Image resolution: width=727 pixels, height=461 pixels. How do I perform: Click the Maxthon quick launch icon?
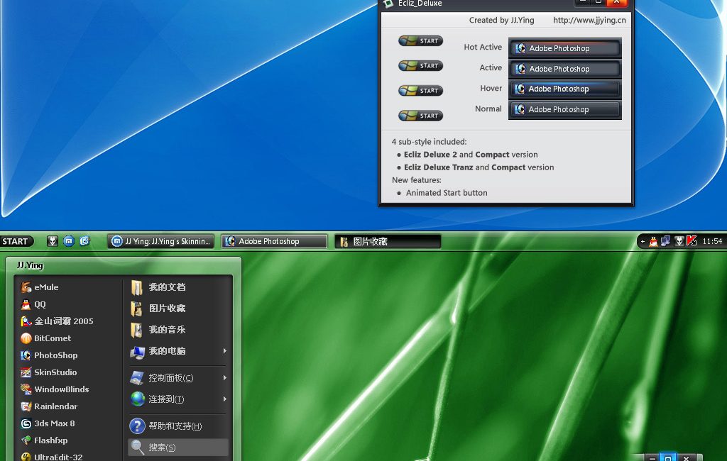[x=69, y=241]
